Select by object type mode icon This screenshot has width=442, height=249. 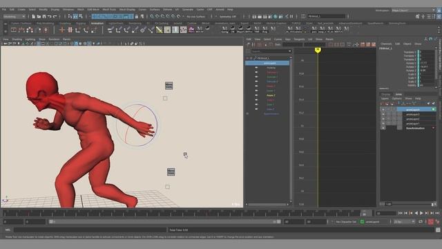tap(75, 17)
